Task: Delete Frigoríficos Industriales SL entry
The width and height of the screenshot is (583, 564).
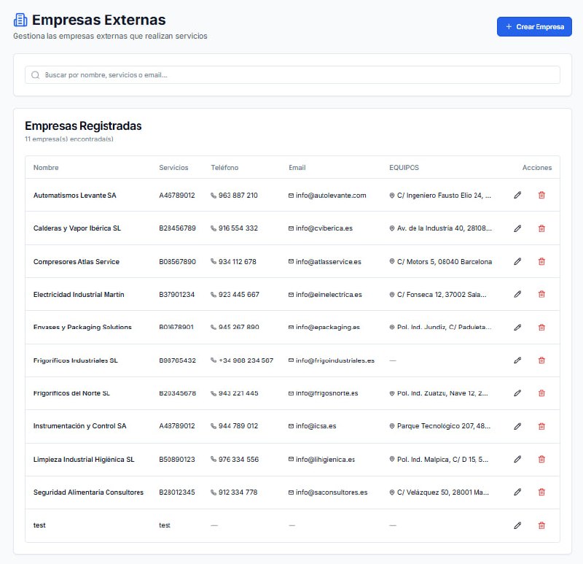Action: coord(541,360)
